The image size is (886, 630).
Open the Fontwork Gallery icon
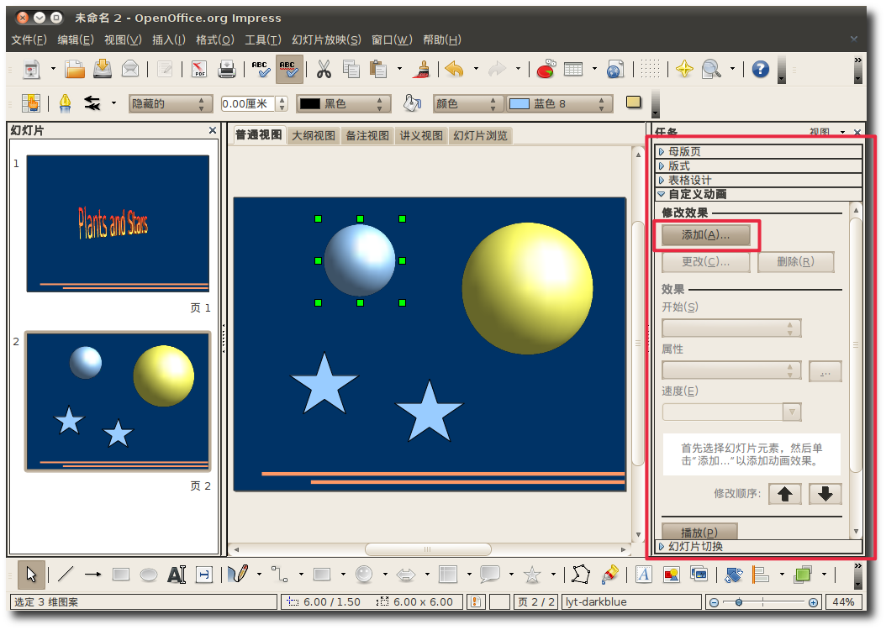point(644,575)
